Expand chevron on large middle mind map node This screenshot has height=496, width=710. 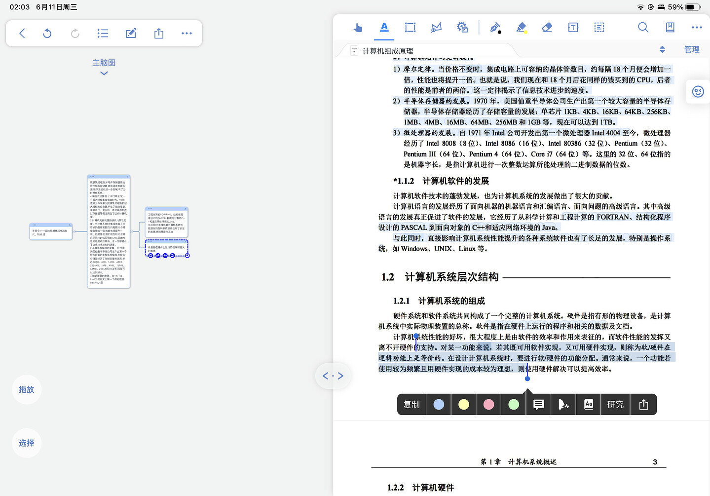[x=128, y=177]
